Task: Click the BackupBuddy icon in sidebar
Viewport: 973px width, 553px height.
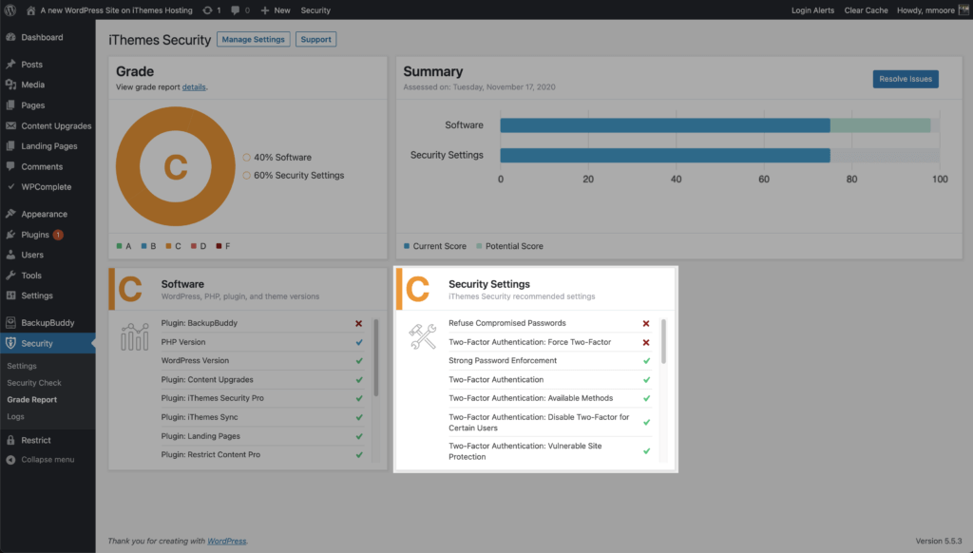Action: [x=10, y=322]
